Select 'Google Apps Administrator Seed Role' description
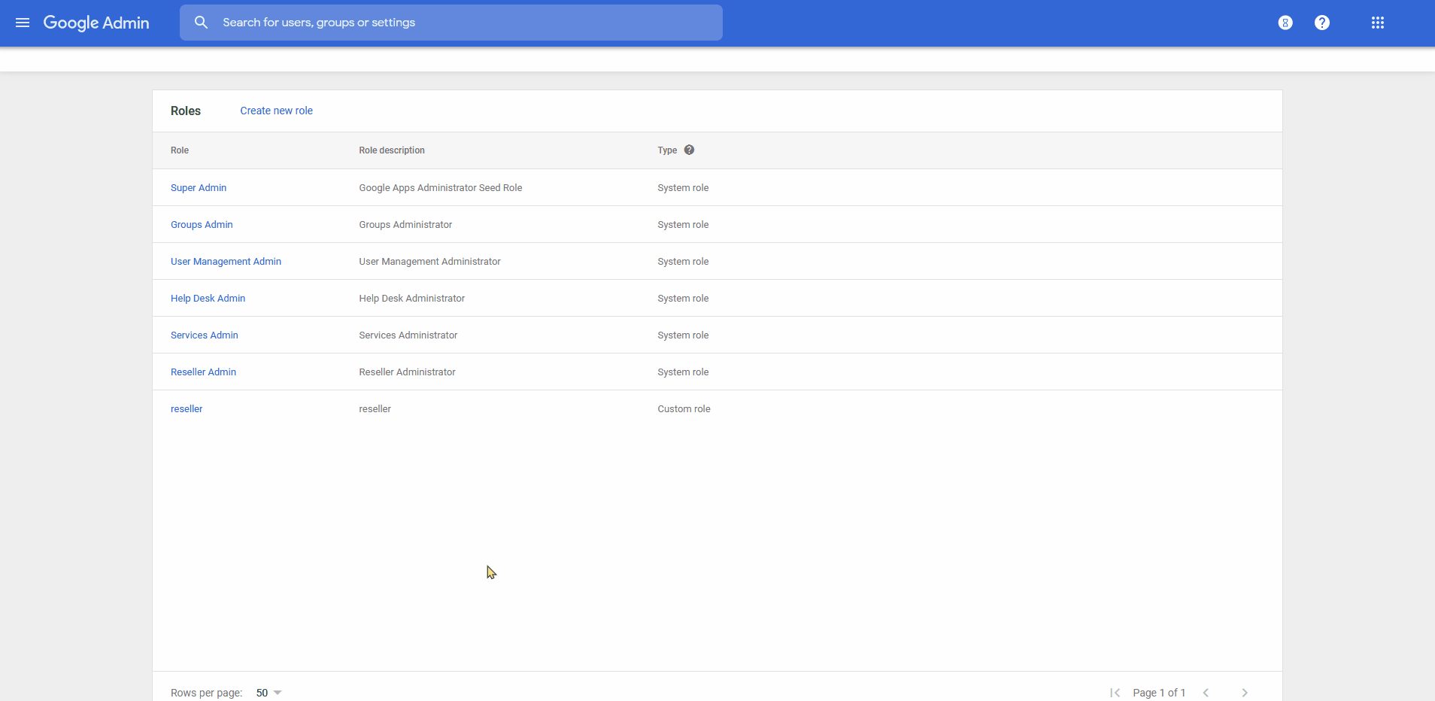Viewport: 1435px width, 701px height. click(x=441, y=188)
